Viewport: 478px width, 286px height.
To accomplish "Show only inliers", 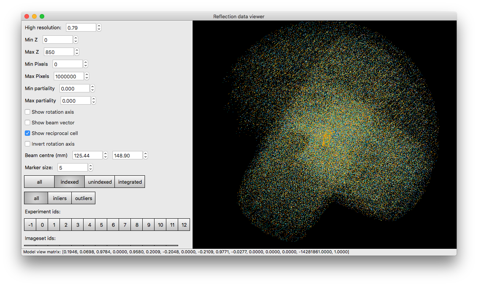I will [x=60, y=198].
